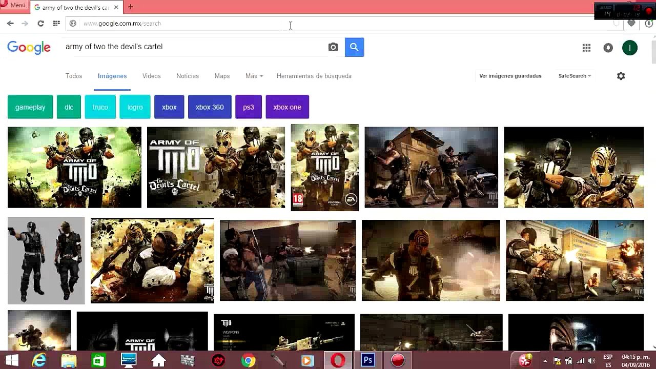Open the two character models on grey background image
The width and height of the screenshot is (656, 369).
(46, 261)
